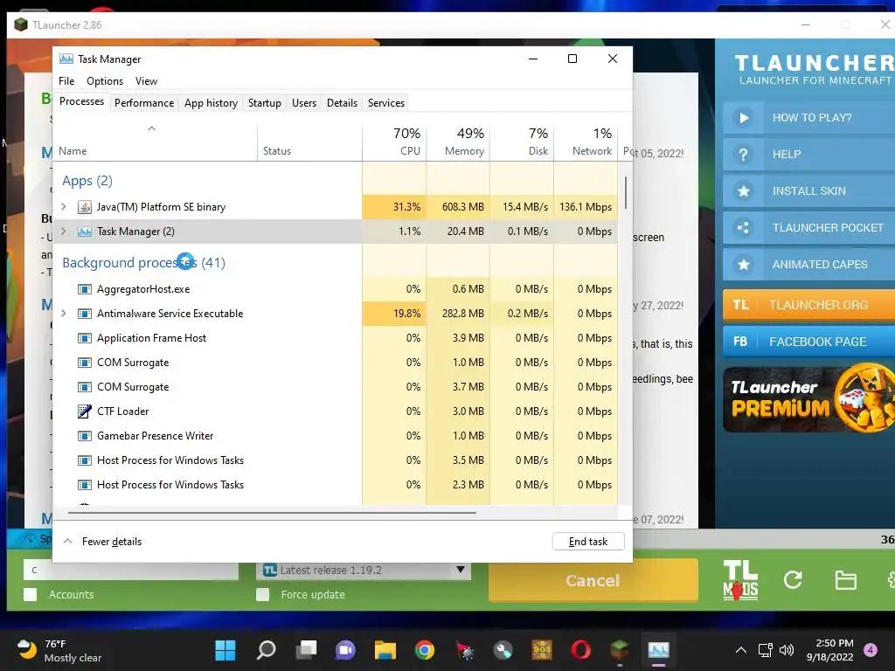Click the CTF Loader pen icon
The height and width of the screenshot is (671, 895).
[85, 412]
